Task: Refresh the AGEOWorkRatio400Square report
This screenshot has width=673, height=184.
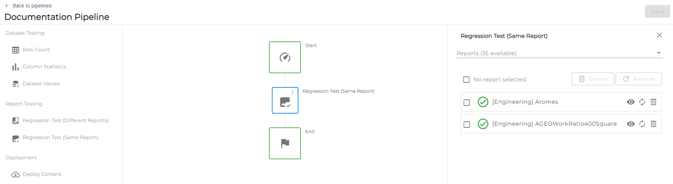Action: point(642,124)
